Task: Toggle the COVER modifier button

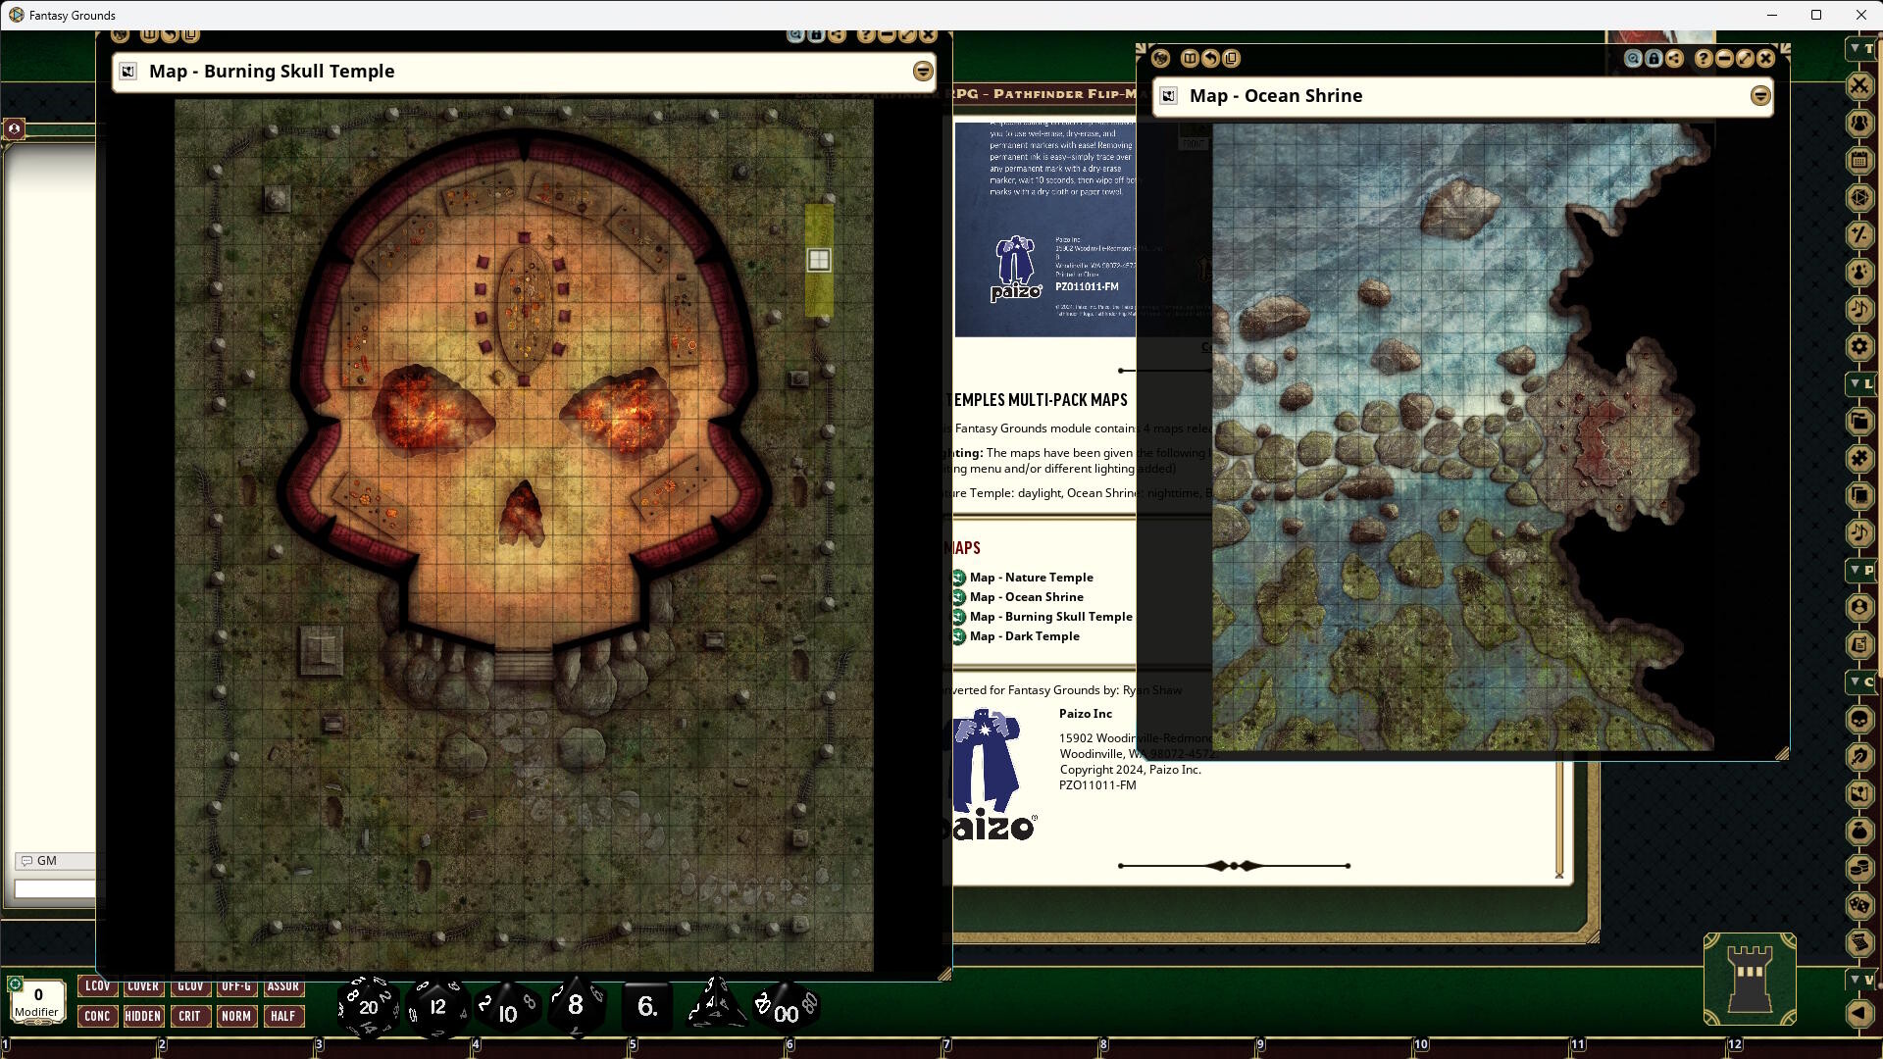Action: (143, 986)
